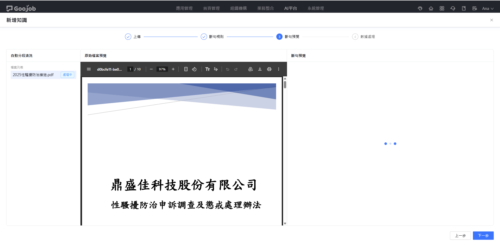
Task: Click the 97% zoom level field
Action: click(x=162, y=69)
